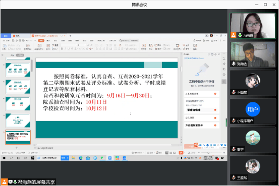Select the orange 开始 ribbon tab

click(41, 40)
